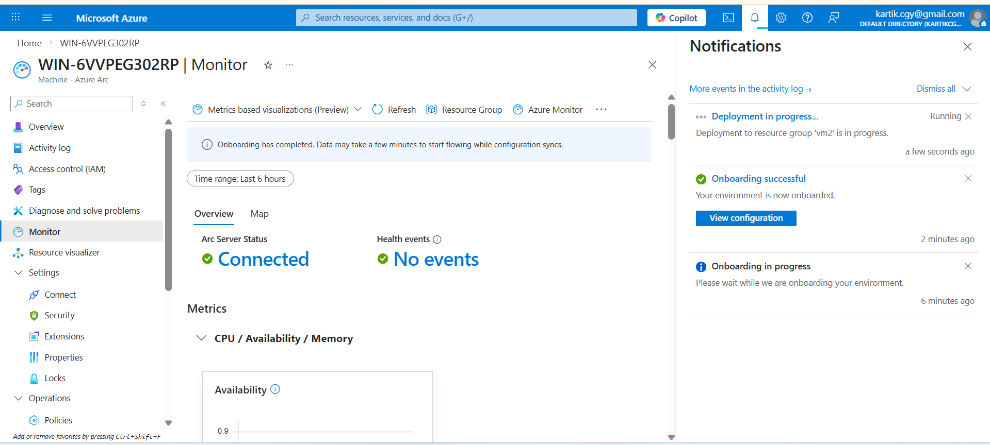Screen dimensions: 990x445
Task: Expand the Dismiss all chevron
Action: click(967, 89)
